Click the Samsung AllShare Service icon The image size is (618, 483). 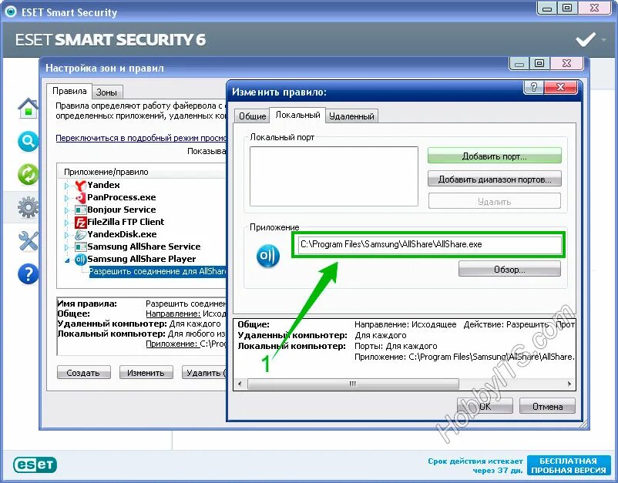click(x=80, y=247)
